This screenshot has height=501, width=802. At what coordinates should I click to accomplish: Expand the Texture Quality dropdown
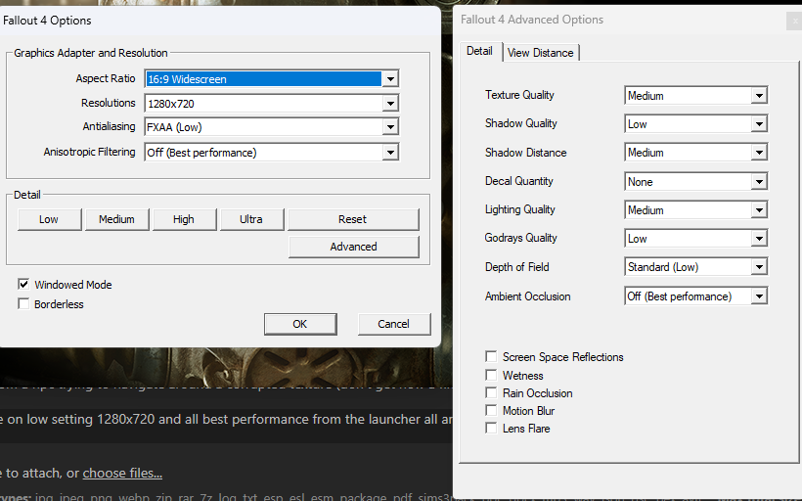point(695,96)
